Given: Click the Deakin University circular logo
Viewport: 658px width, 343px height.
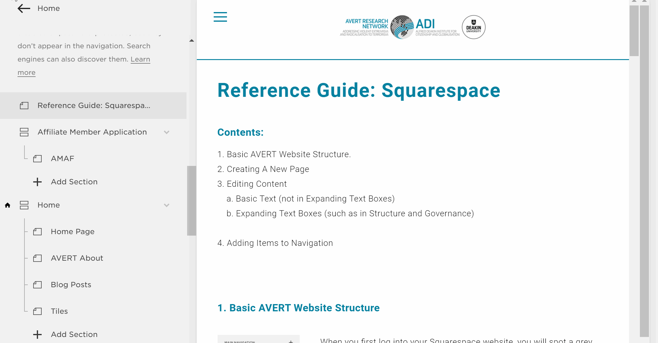Looking at the screenshot, I should 474,27.
